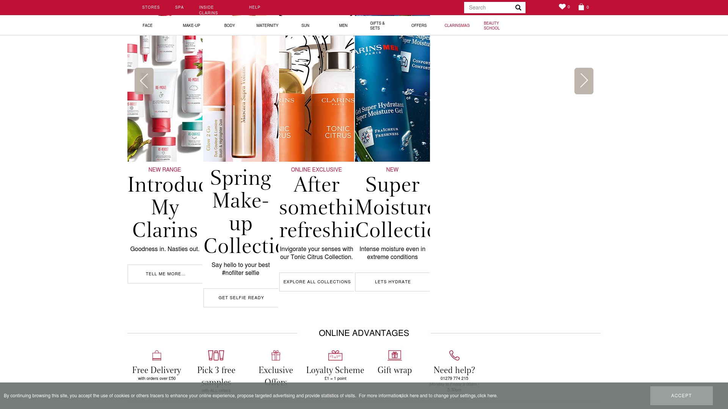Click the previous carousel arrow
The height and width of the screenshot is (409, 728).
[144, 81]
